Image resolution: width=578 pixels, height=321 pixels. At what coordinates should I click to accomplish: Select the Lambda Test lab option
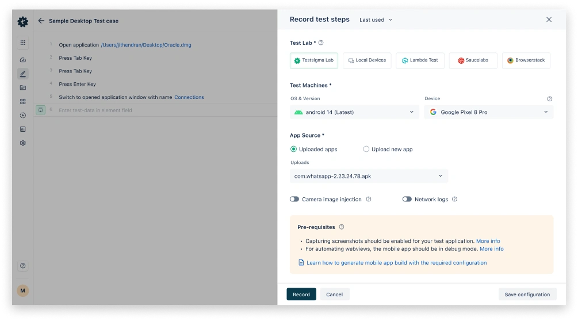pos(420,60)
